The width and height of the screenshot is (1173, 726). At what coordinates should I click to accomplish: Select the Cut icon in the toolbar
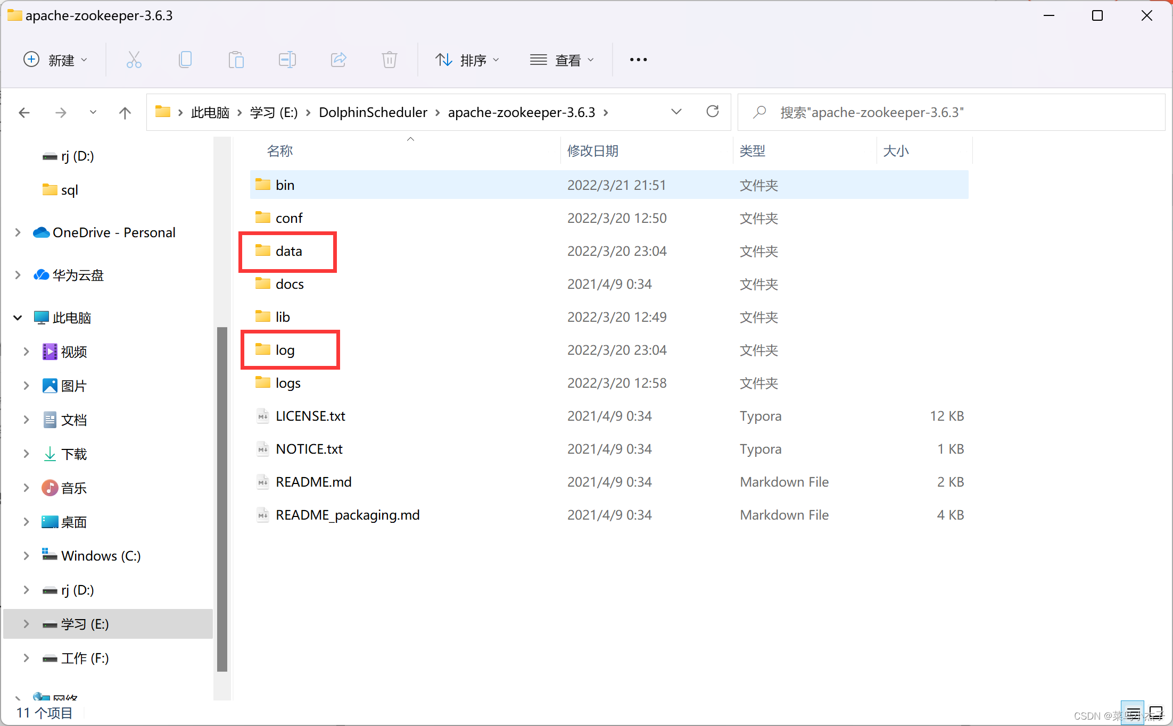134,60
